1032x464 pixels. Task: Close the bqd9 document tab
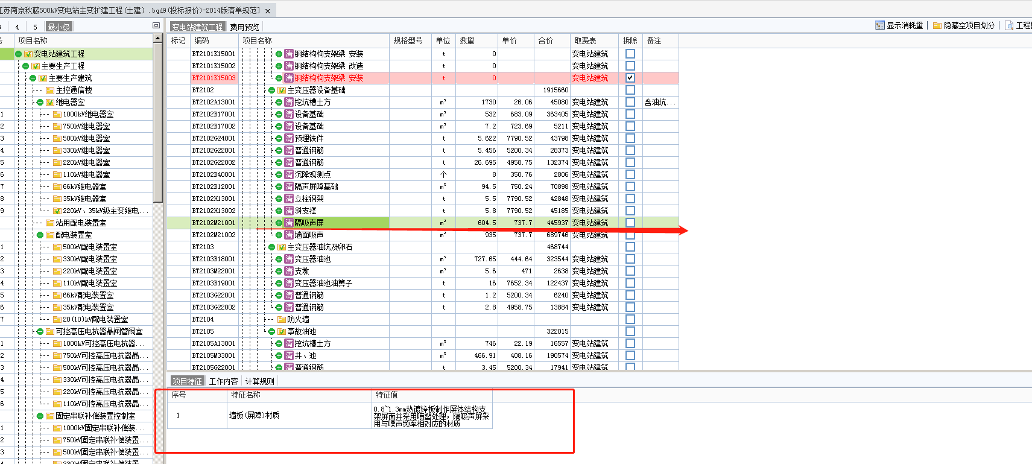click(268, 11)
